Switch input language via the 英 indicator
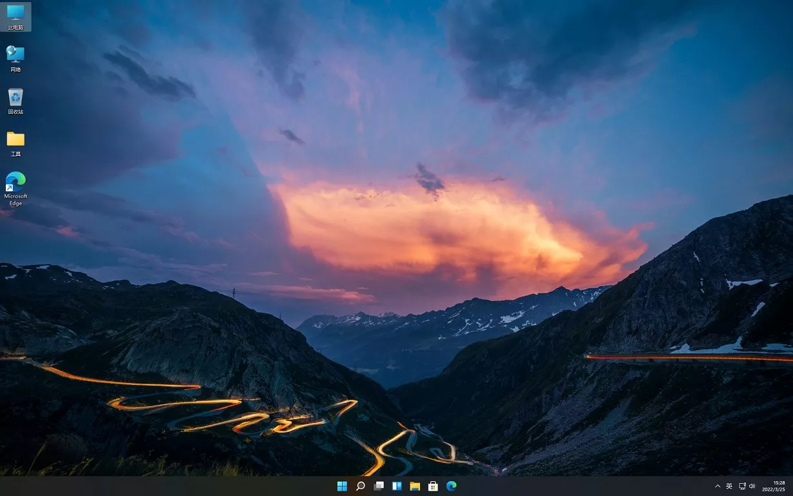 (x=729, y=486)
